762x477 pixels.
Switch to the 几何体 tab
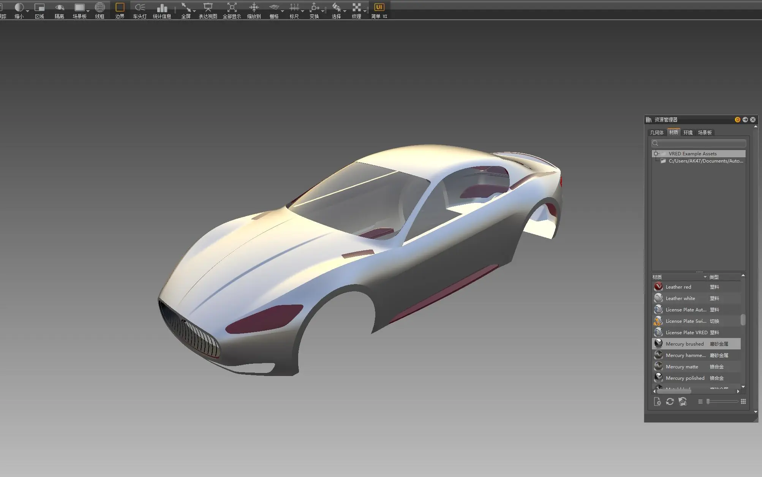click(x=658, y=132)
